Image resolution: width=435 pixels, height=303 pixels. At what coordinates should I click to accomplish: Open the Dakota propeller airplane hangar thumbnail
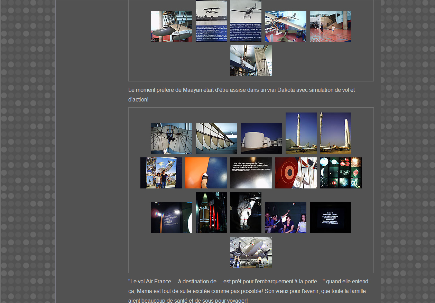[251, 252]
